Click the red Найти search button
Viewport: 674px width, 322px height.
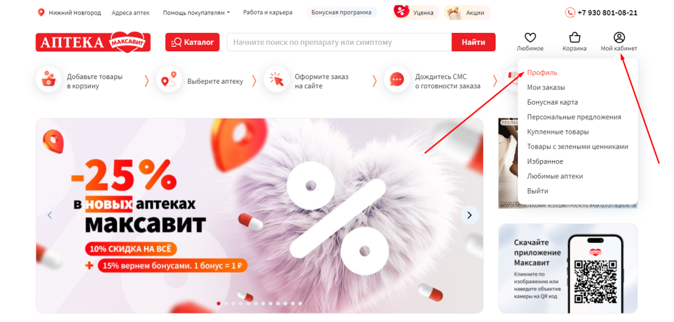tap(473, 42)
